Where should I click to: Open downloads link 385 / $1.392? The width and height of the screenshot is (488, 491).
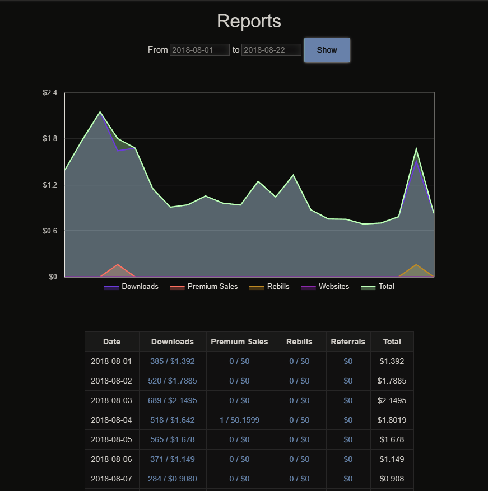coord(173,361)
